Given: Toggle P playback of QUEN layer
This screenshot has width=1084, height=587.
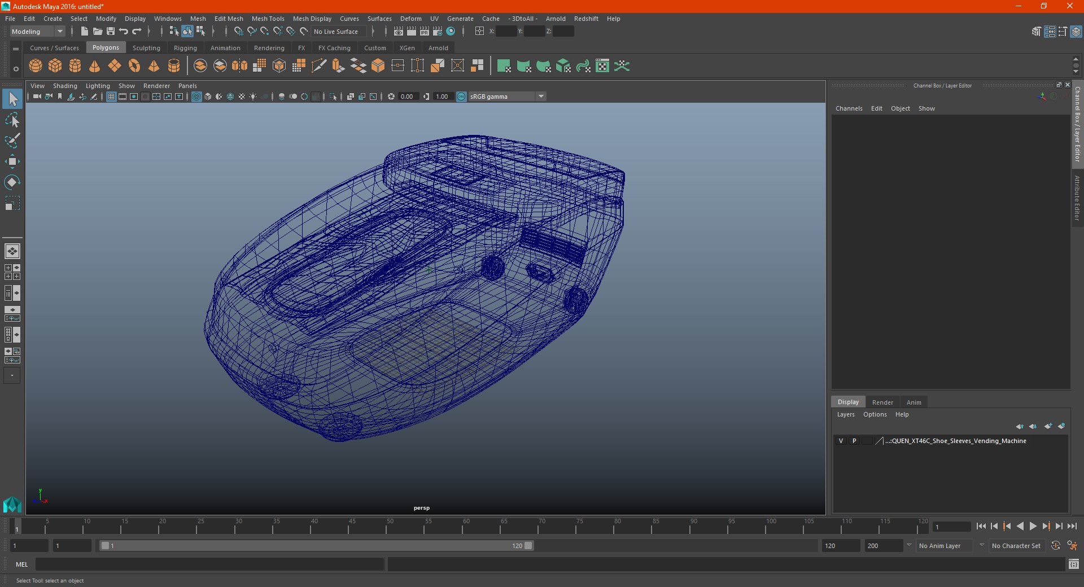Looking at the screenshot, I should (x=854, y=441).
